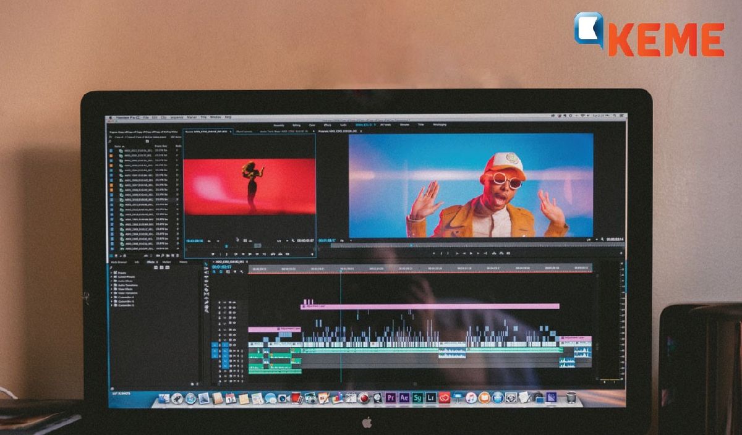Image resolution: width=742 pixels, height=435 pixels.
Task: Click the Name column header in Project panel
Action: 117,146
